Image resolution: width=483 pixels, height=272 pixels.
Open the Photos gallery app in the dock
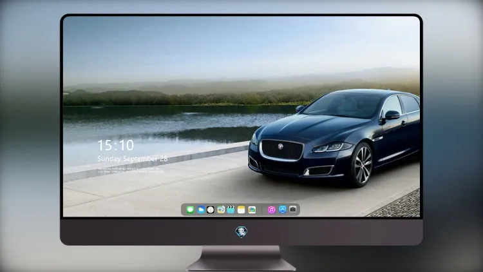pyautogui.click(x=252, y=209)
